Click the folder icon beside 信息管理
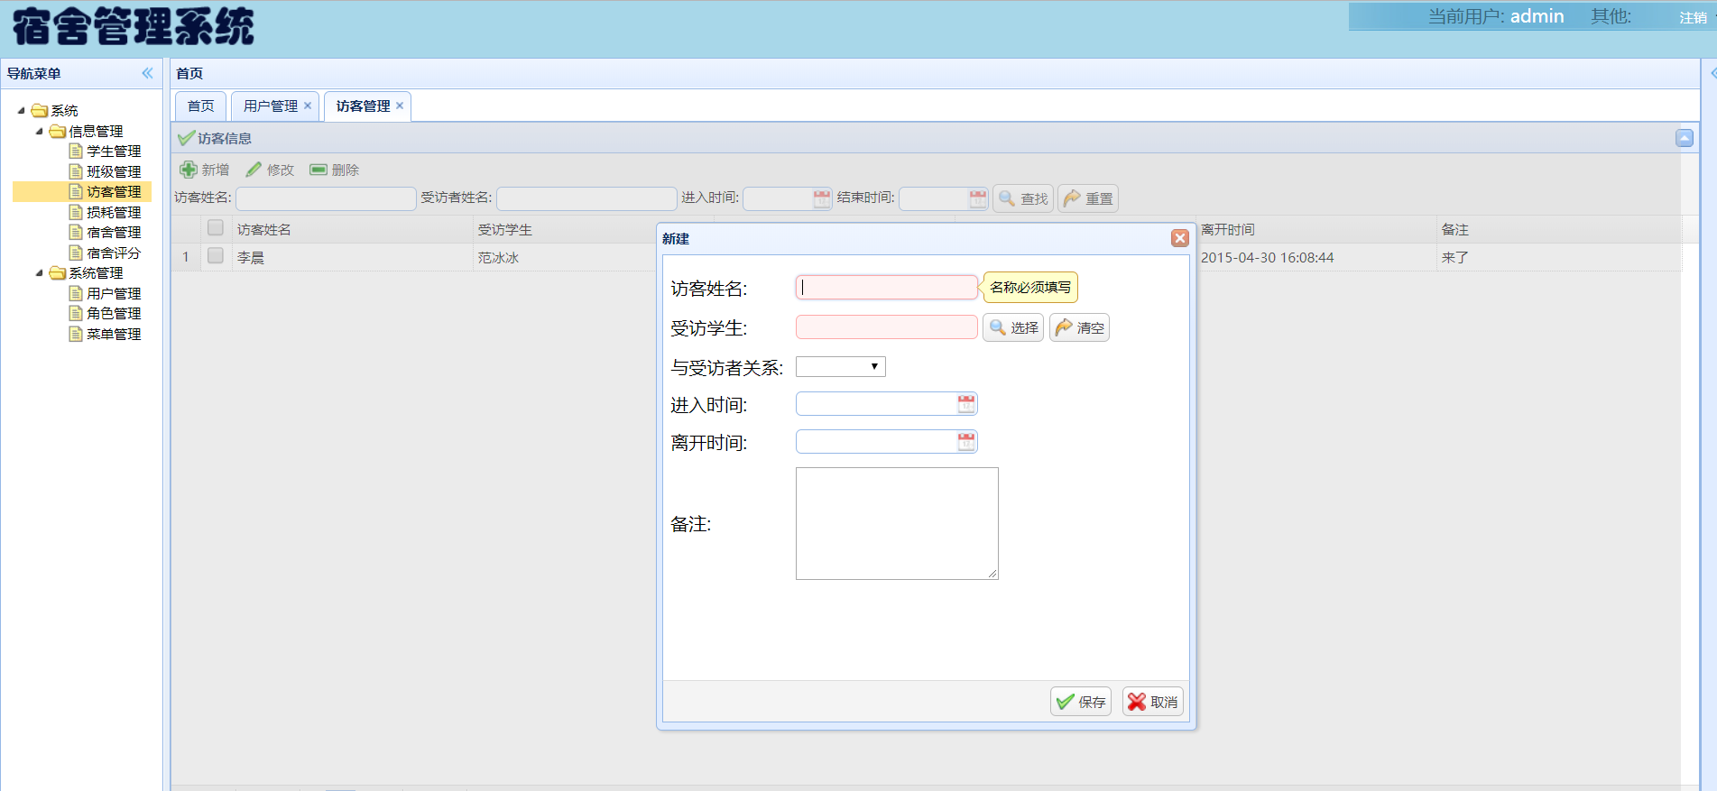 click(58, 131)
